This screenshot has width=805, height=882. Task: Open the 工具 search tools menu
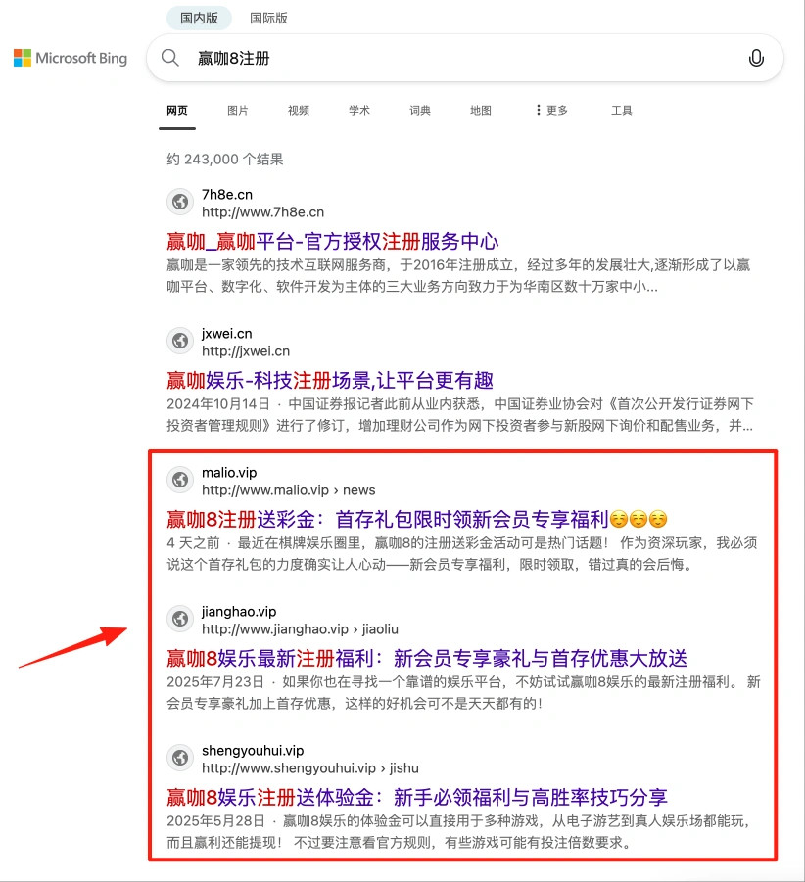coord(622,110)
